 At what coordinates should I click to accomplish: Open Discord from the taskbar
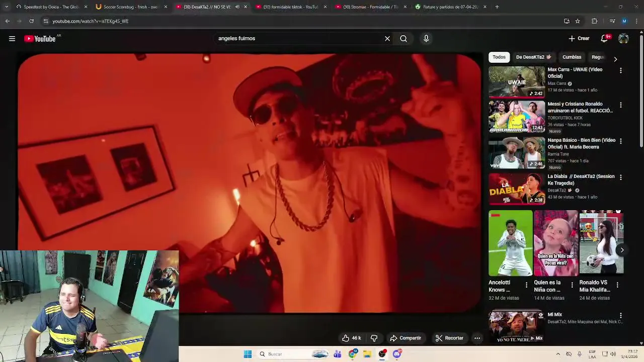tap(397, 354)
